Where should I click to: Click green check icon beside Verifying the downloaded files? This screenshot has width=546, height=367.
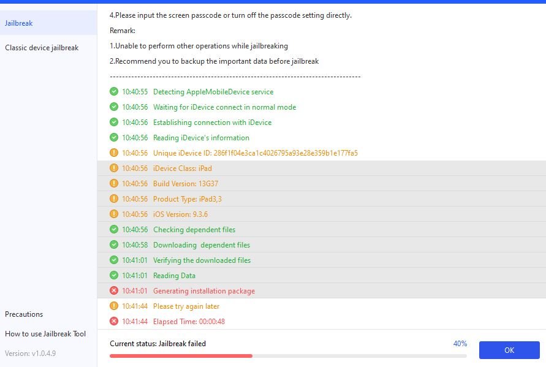coord(114,260)
